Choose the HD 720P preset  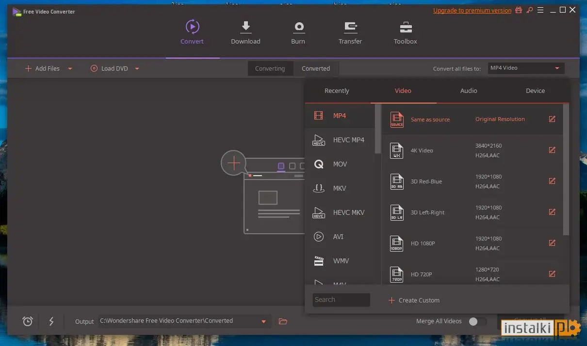472,272
